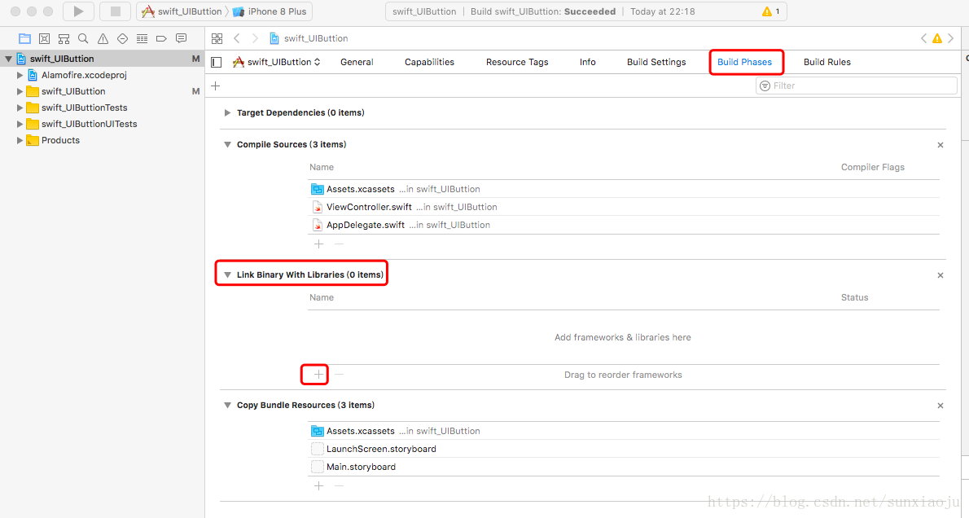Choose the iPhone 8 Plus run destination
The height and width of the screenshot is (518, 969).
tap(270, 11)
